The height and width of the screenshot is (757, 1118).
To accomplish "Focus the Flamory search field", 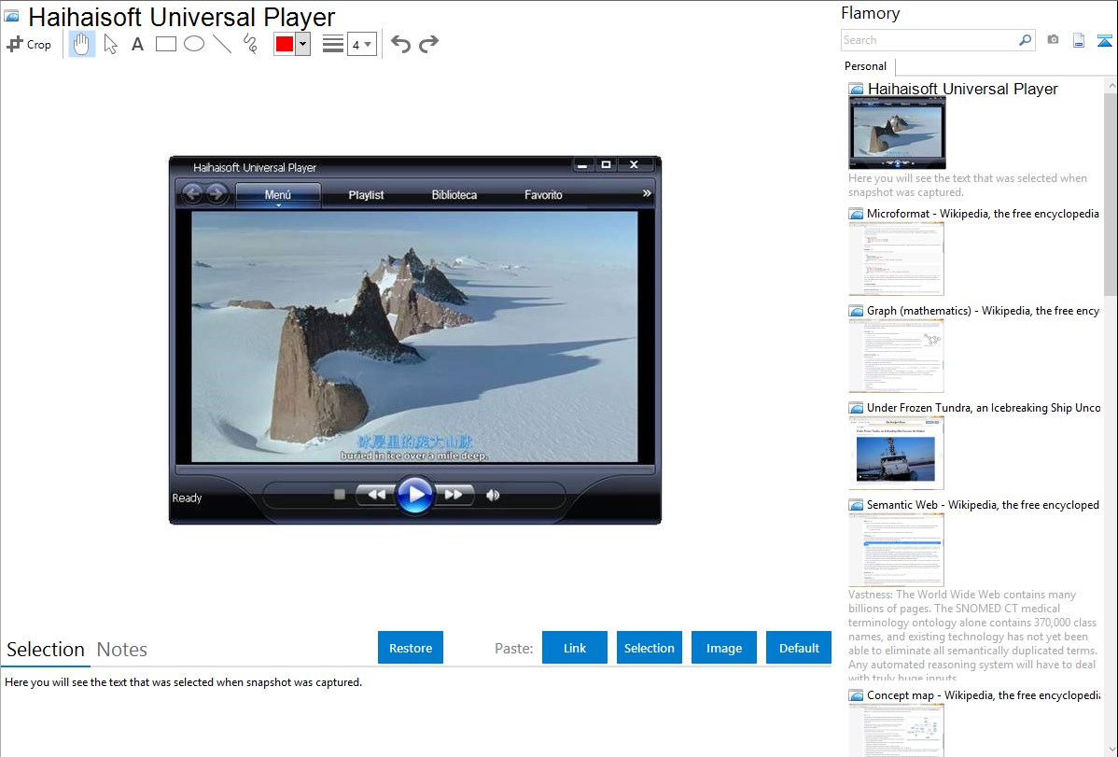I will [x=929, y=40].
